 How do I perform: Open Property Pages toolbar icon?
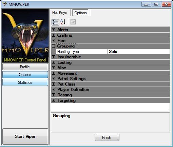(x=73, y=22)
